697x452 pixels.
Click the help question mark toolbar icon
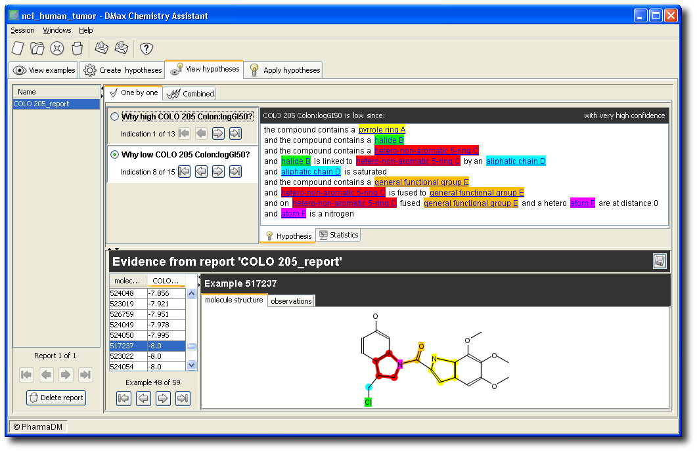pos(146,48)
